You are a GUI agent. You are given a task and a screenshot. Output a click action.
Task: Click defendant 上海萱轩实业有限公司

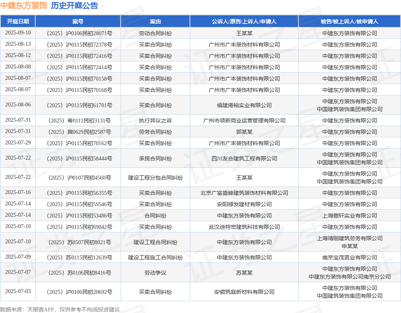350,216
